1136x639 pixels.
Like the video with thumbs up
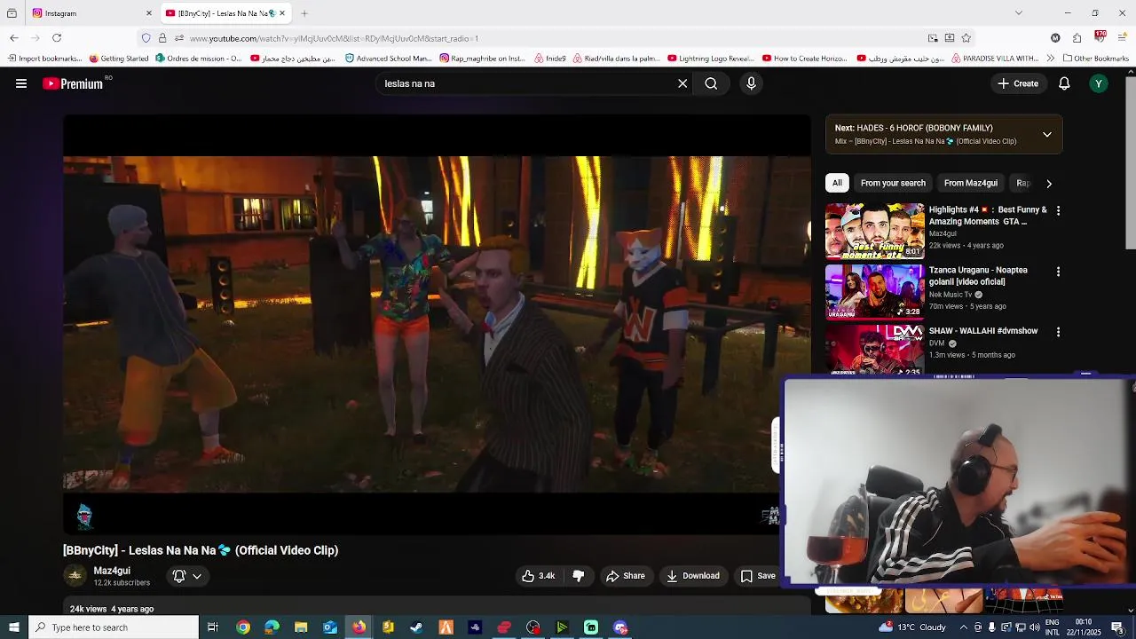coord(538,576)
